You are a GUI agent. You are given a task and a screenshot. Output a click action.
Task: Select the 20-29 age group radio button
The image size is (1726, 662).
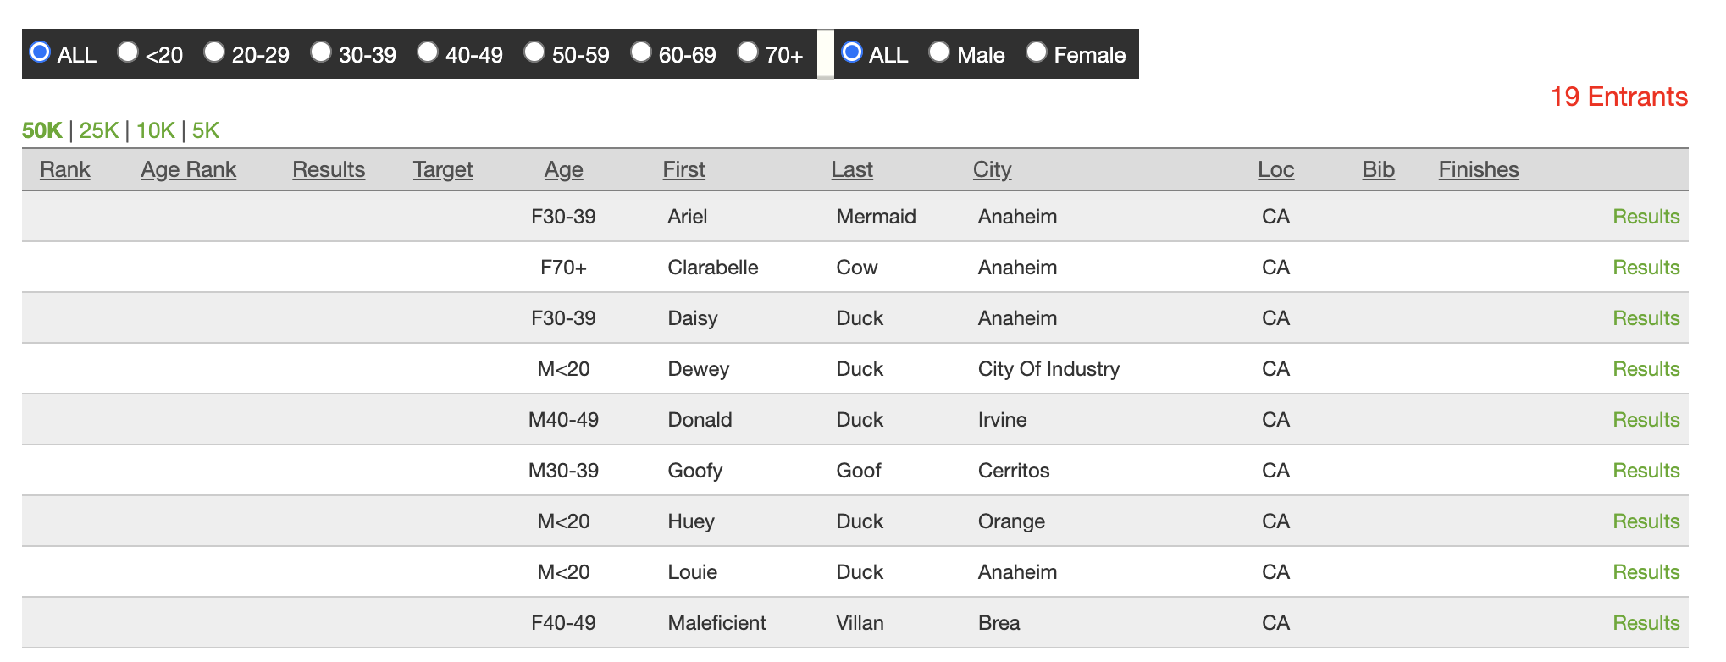click(214, 52)
